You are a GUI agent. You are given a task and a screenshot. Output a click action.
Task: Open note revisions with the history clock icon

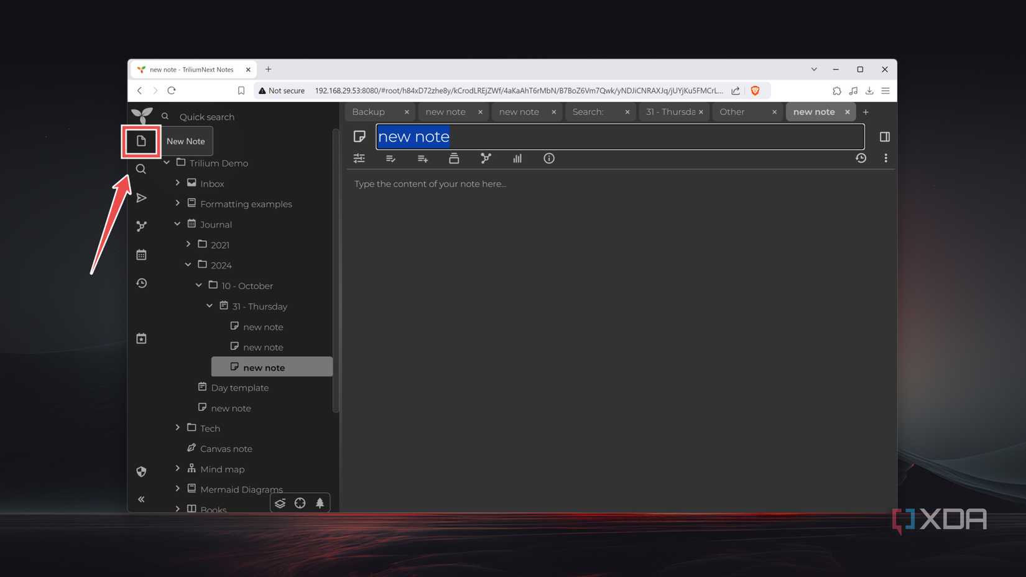861,159
